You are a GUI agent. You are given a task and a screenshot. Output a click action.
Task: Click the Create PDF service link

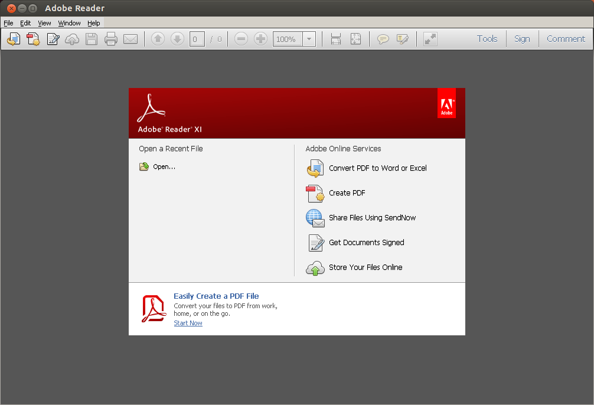click(x=347, y=193)
